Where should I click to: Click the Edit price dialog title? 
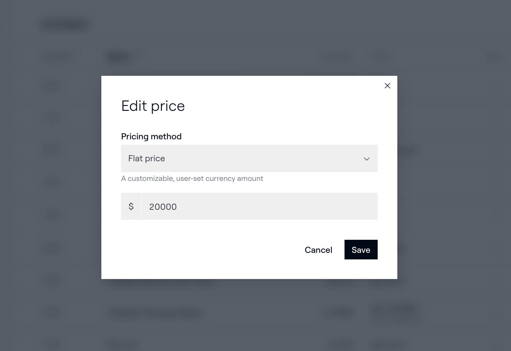point(153,106)
